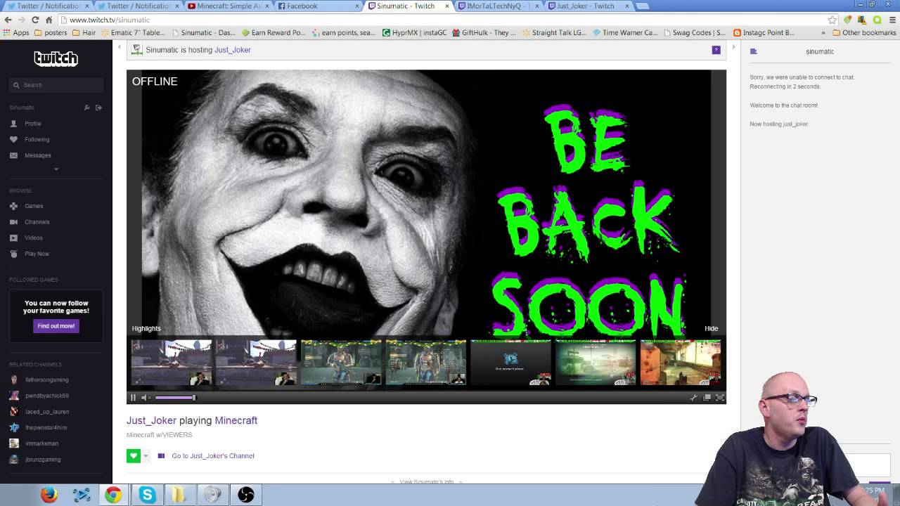The width and height of the screenshot is (900, 506).
Task: Toggle fullscreen on the video player
Action: point(719,398)
